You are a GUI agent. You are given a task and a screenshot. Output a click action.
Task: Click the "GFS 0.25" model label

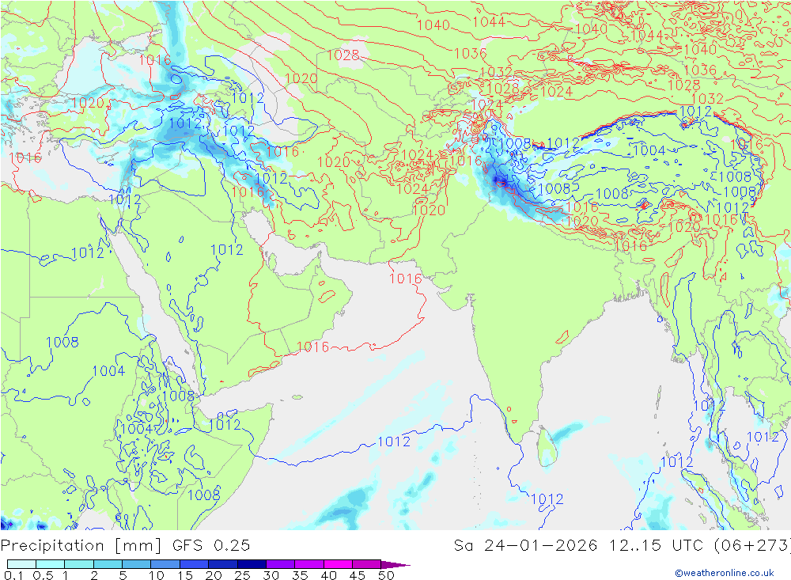tap(211, 545)
